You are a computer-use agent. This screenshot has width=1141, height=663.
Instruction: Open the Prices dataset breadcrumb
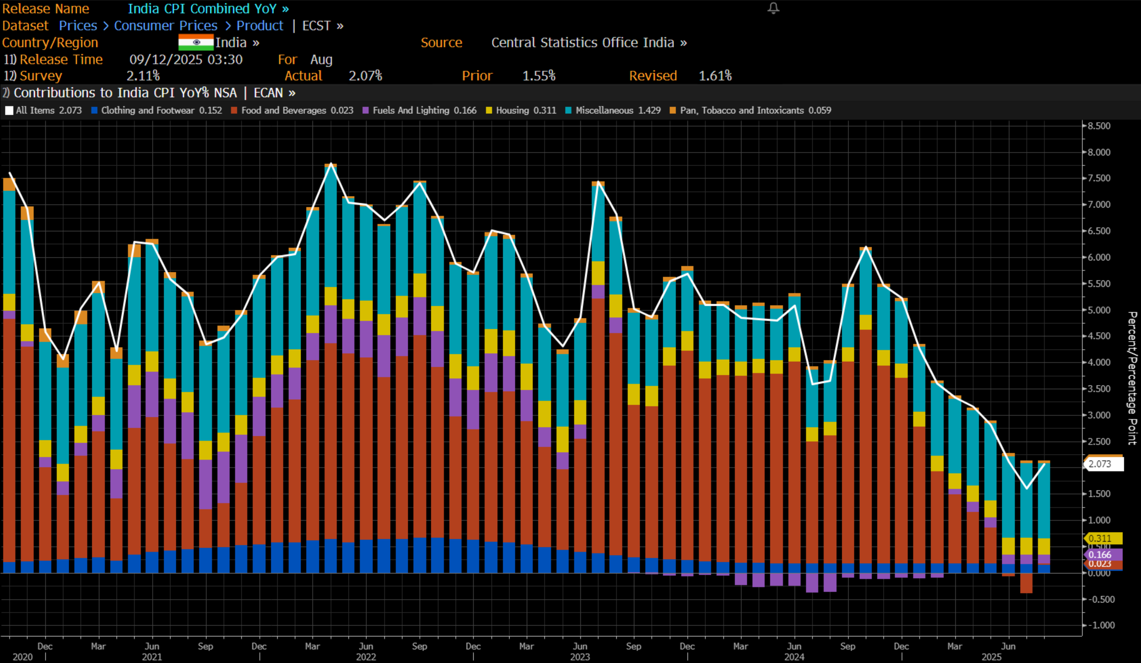pos(78,26)
